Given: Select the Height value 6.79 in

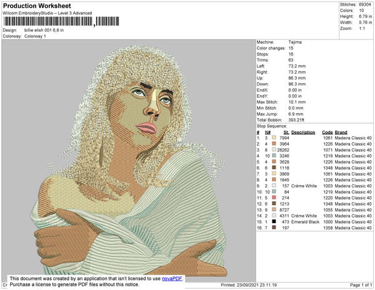Looking at the screenshot, I should click(x=366, y=16).
